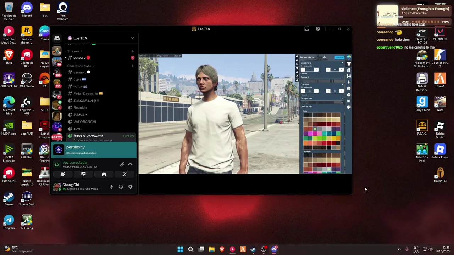
Task: Close the Sombrero panel in stream
Action: click(x=343, y=63)
